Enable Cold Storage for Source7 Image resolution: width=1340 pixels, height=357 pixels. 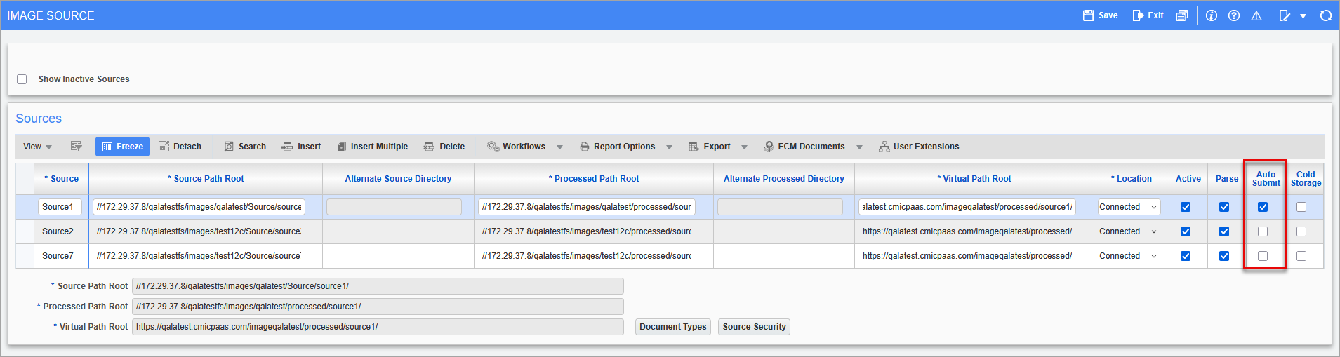(x=1301, y=256)
